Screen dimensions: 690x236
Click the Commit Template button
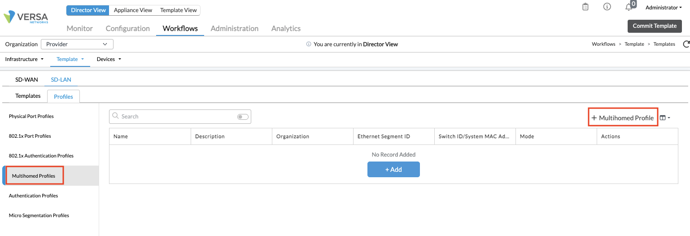(655, 26)
